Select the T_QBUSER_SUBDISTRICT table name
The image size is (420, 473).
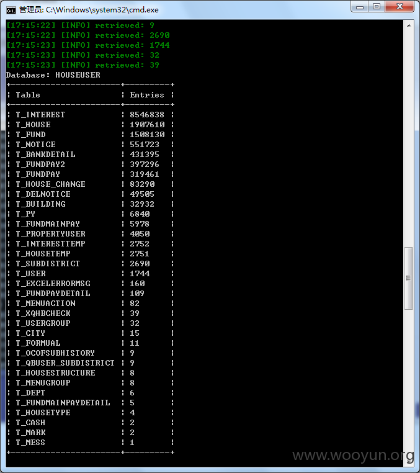point(65,363)
